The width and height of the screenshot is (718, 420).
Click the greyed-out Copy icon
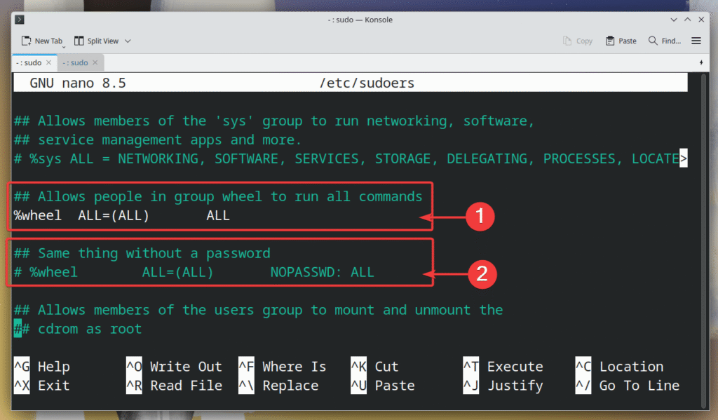point(567,41)
